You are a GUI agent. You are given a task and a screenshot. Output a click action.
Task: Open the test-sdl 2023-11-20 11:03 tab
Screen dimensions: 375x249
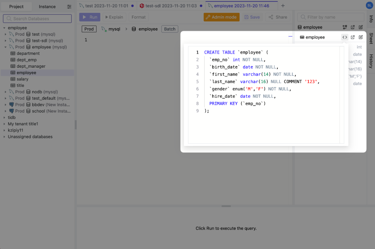171,6
